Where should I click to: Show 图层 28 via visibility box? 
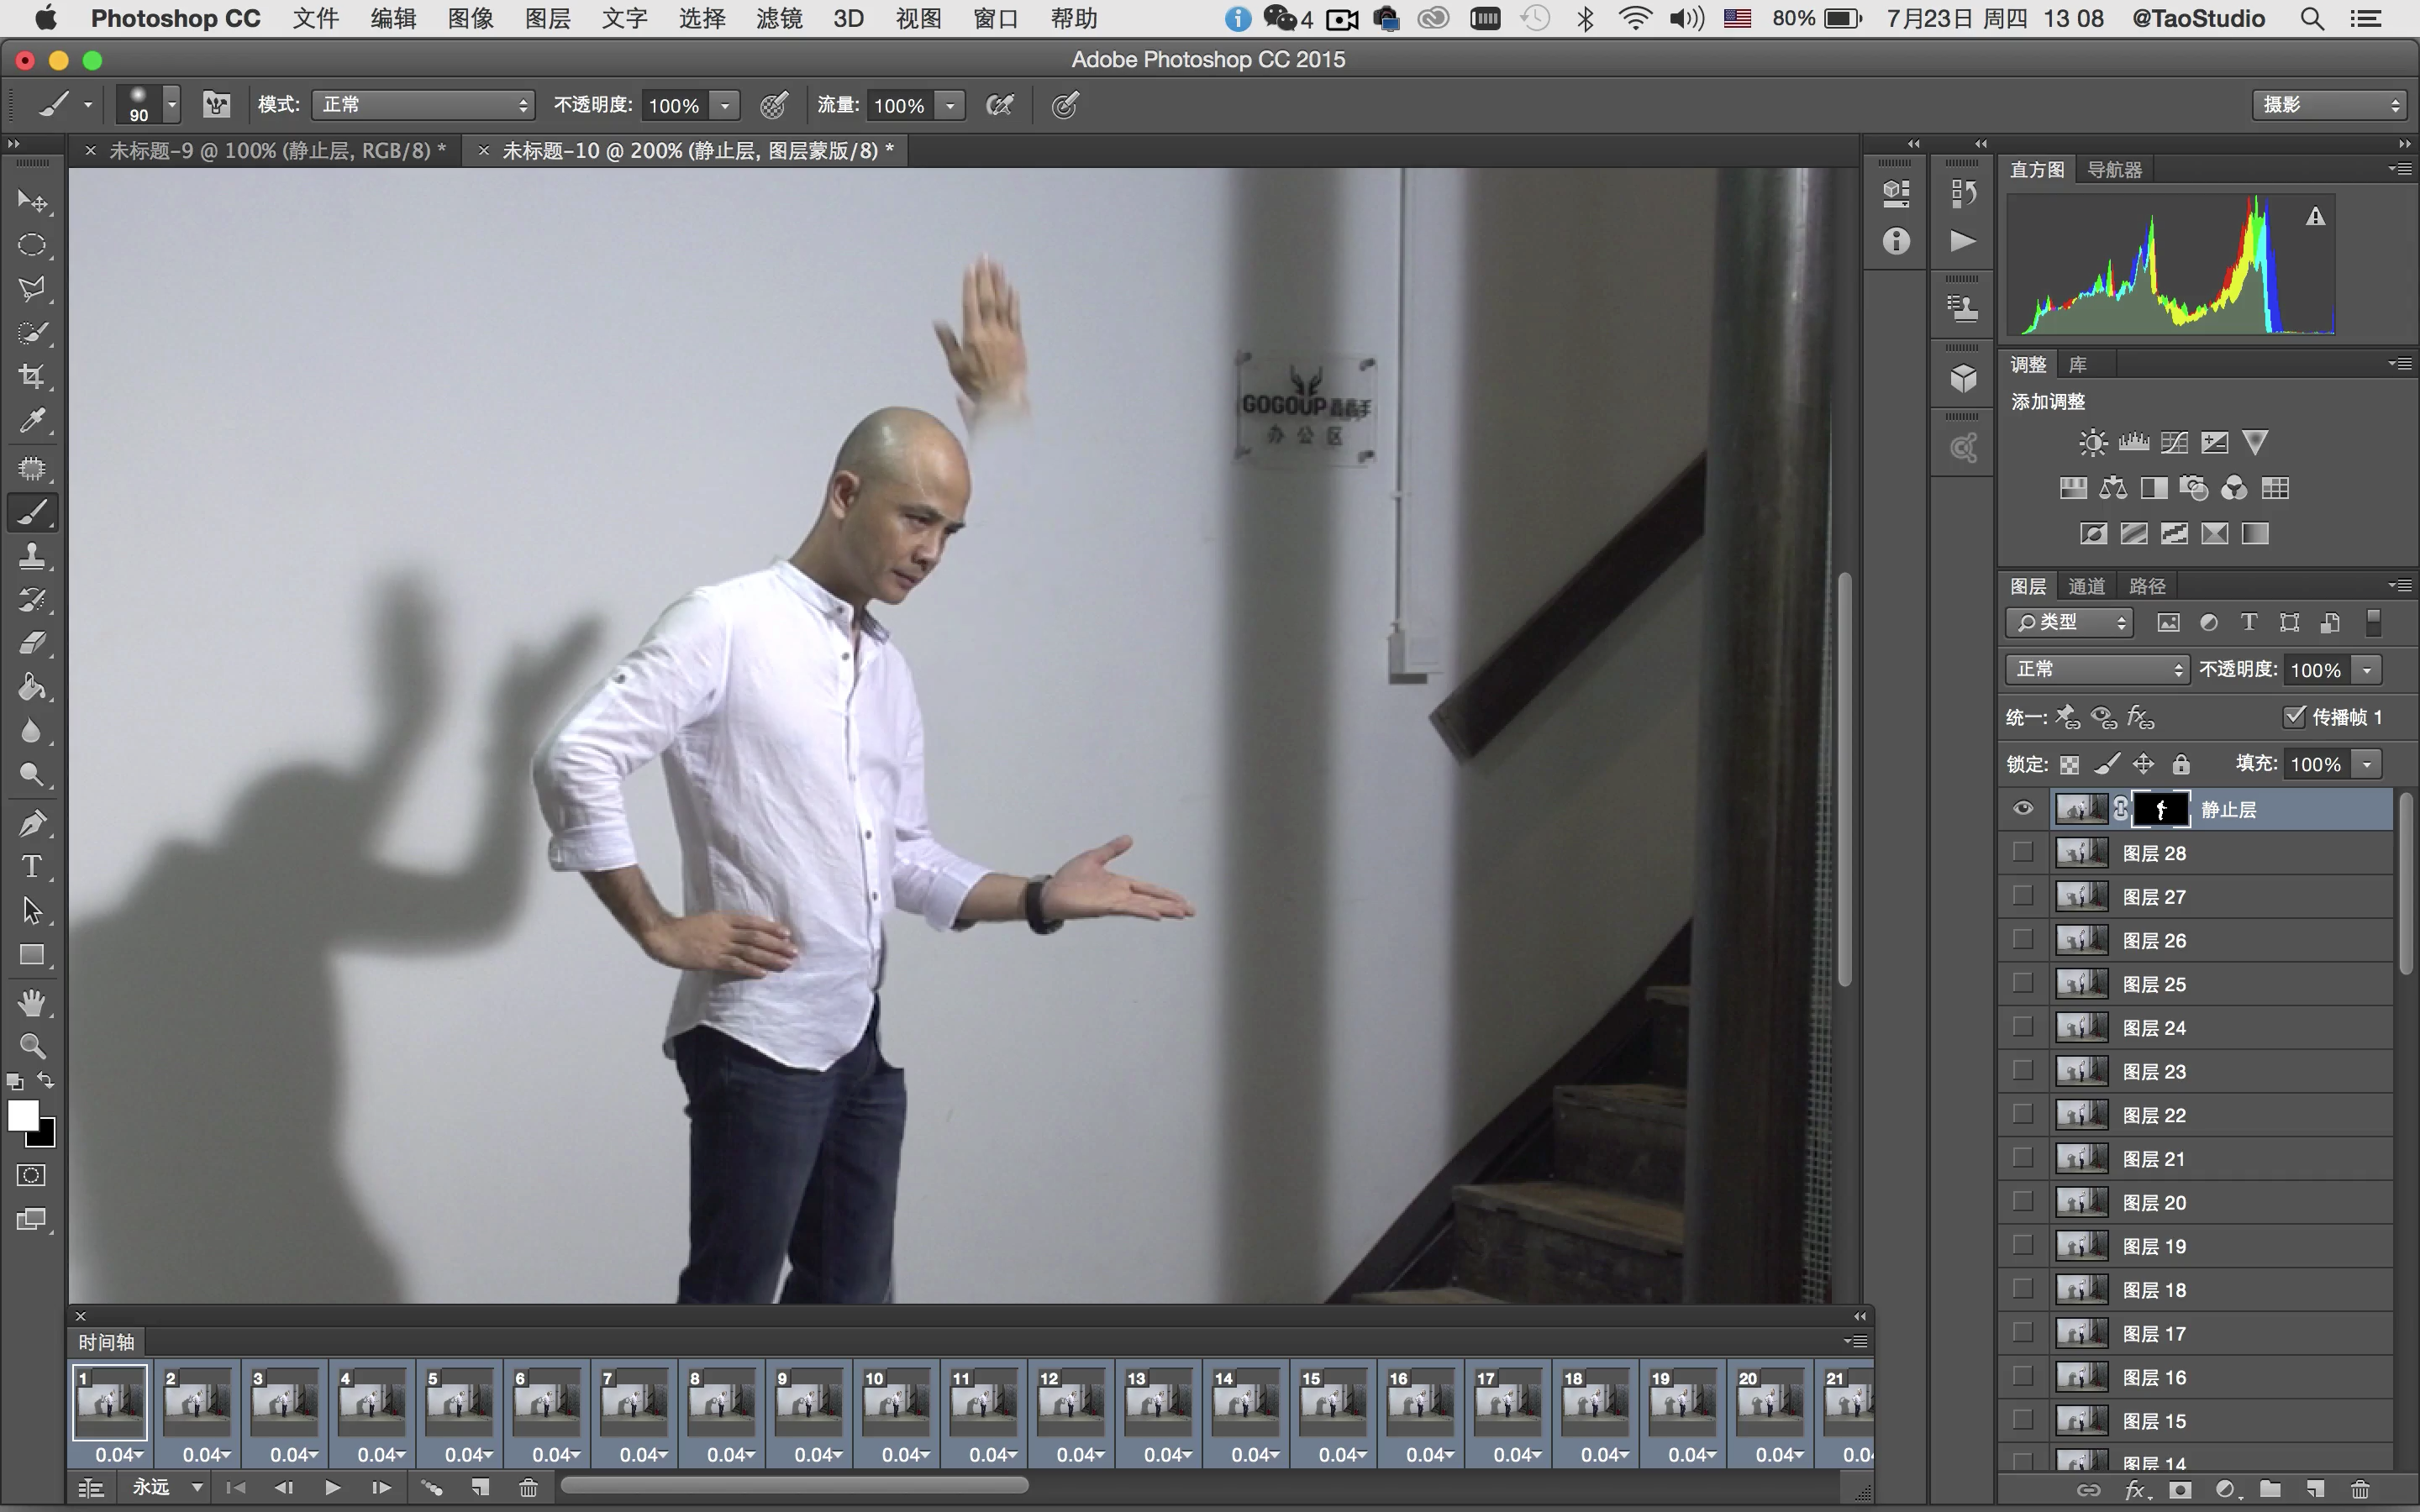(x=2023, y=852)
